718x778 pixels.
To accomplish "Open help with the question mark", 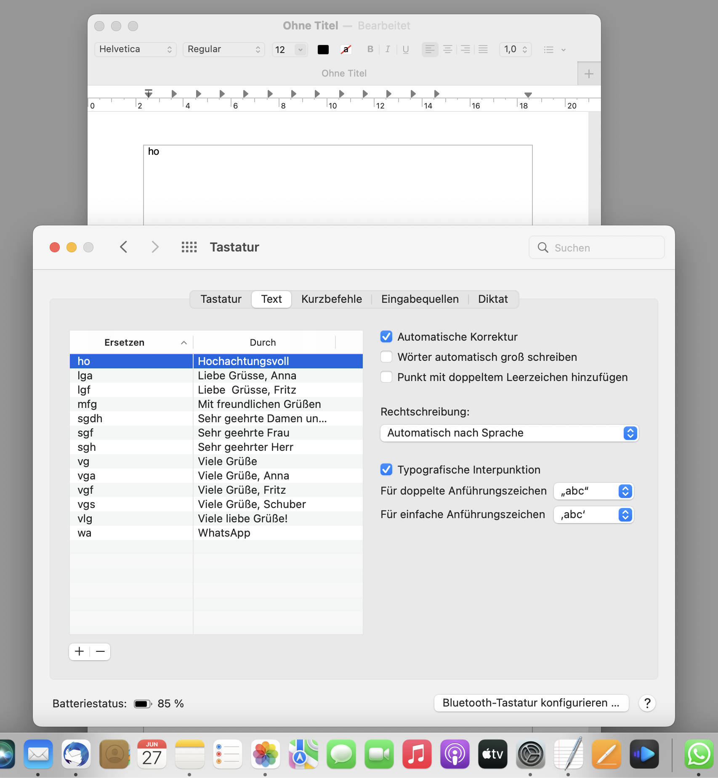I will tap(647, 703).
